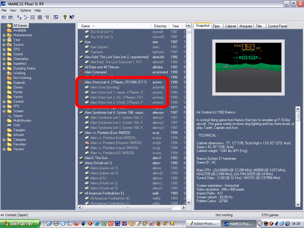Viewport: 304px width, 228px height.
Task: Select the Alien Command game row
Action: [x=132, y=72]
